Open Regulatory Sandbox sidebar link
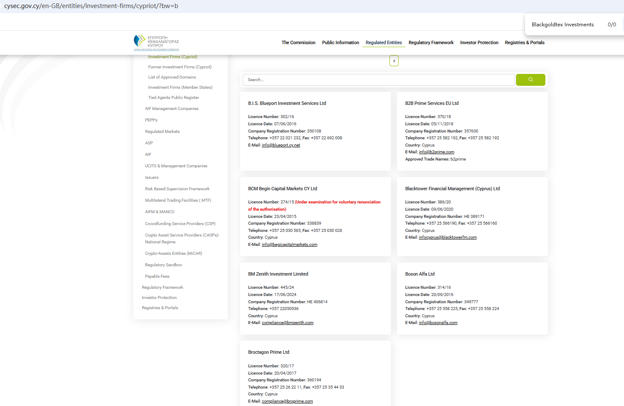Viewport: 624px width, 406px height. coord(163,265)
